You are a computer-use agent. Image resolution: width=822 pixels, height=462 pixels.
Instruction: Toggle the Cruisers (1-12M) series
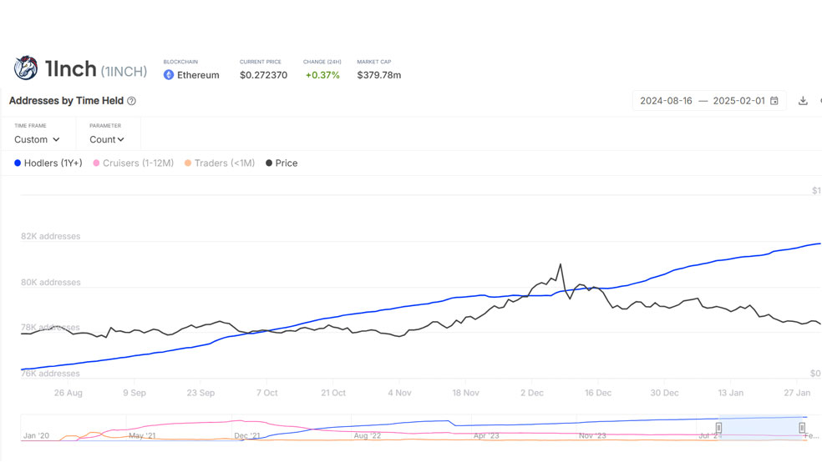click(x=133, y=163)
